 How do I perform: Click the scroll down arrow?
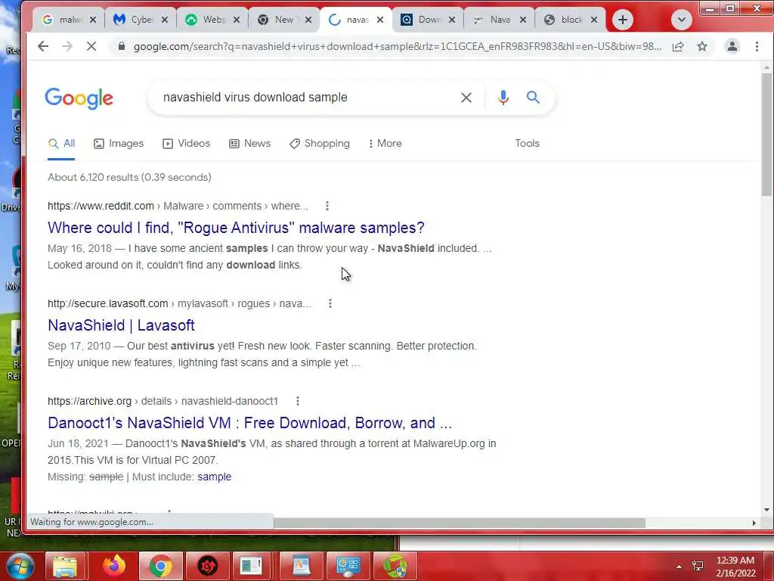(x=766, y=510)
